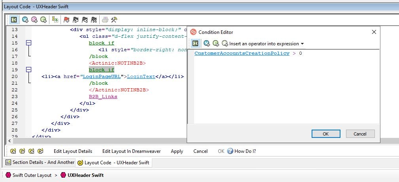Click /block on line 17
399x182 pixels.
pos(98,56)
